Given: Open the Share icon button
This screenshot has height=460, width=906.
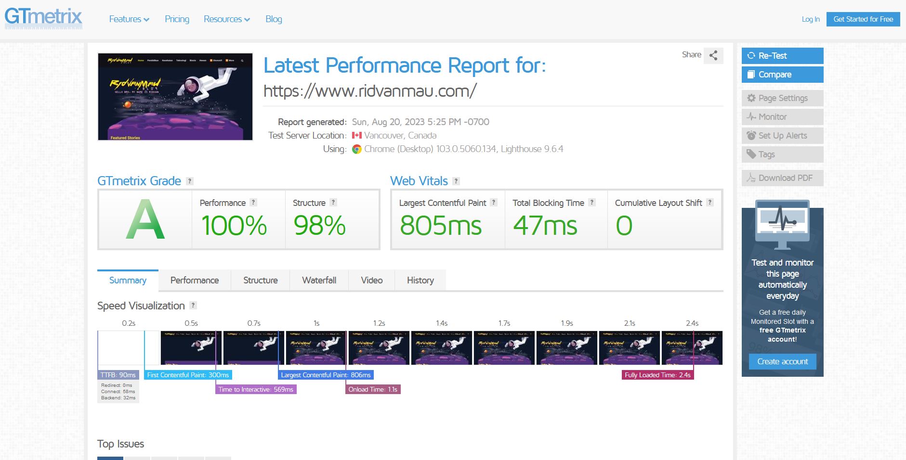Looking at the screenshot, I should pyautogui.click(x=713, y=55).
